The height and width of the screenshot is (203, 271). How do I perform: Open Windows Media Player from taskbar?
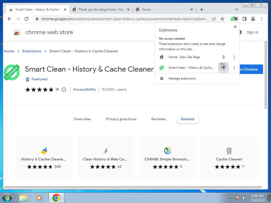[x=40, y=198]
